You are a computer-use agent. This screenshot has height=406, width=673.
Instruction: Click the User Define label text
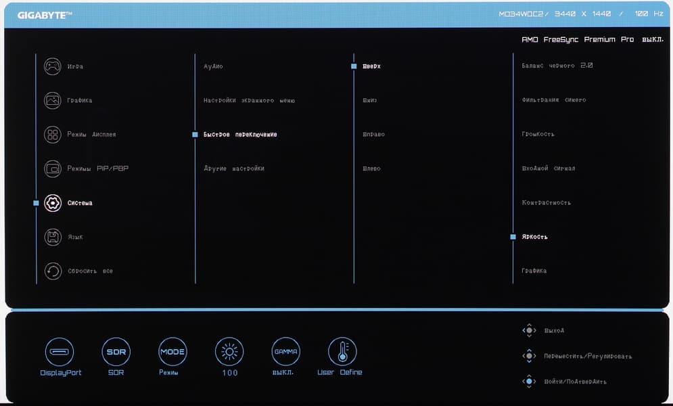(x=340, y=372)
